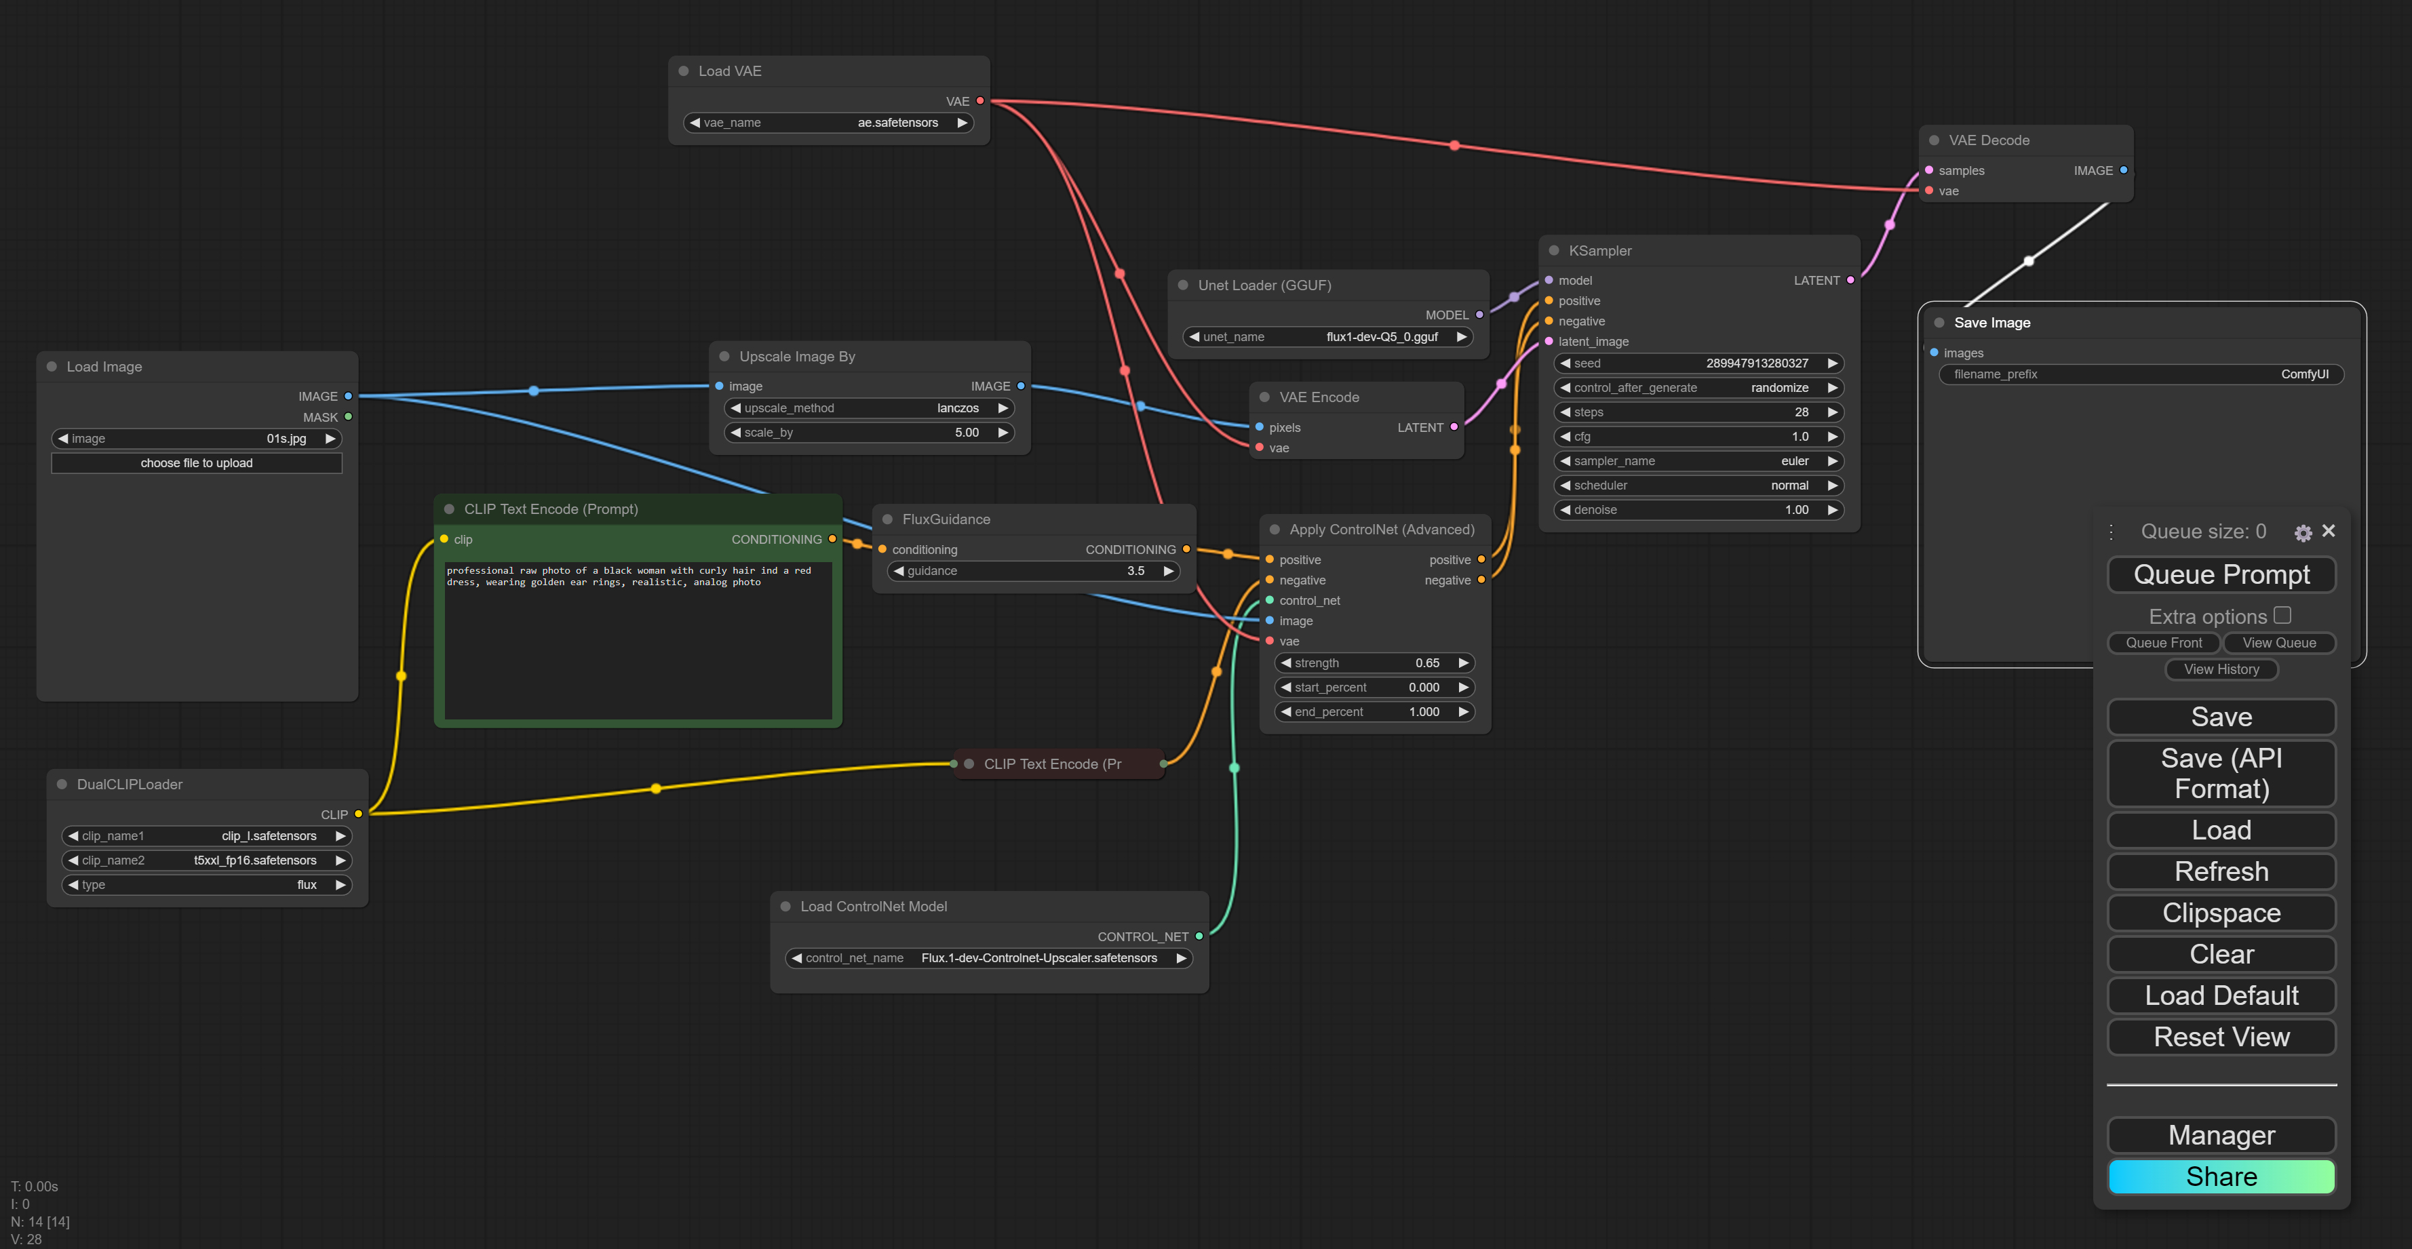Image resolution: width=2412 pixels, height=1249 pixels.
Task: Click the KSampler LATENT output socket
Action: [1850, 280]
